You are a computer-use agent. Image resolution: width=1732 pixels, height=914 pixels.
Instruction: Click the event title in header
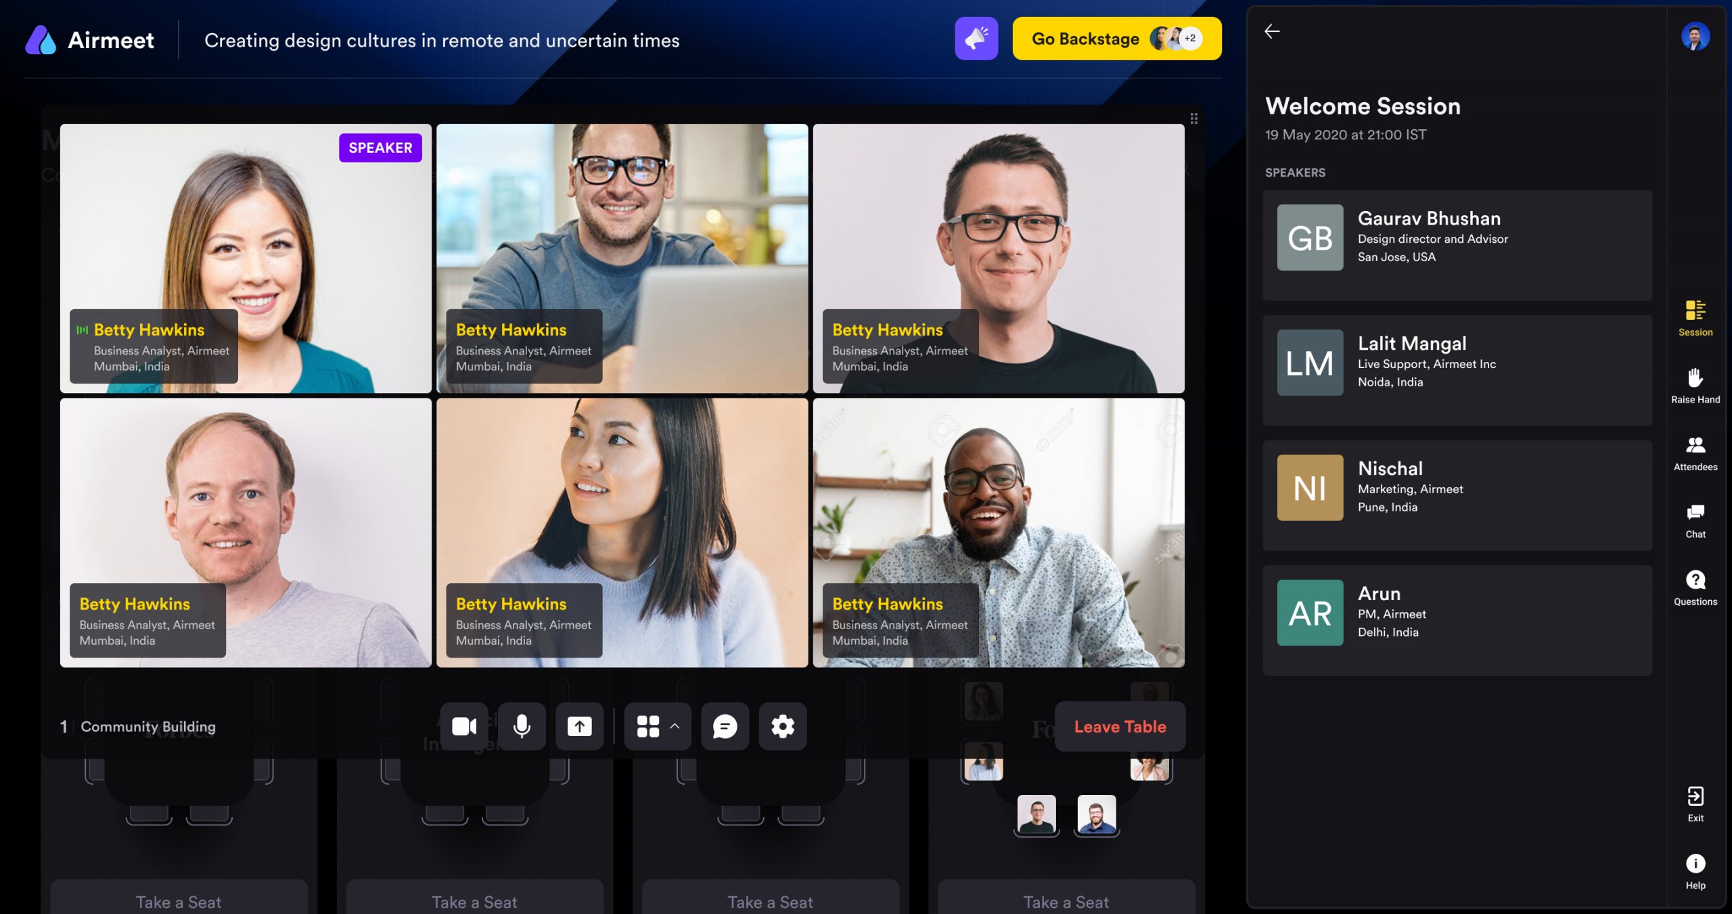click(x=442, y=41)
